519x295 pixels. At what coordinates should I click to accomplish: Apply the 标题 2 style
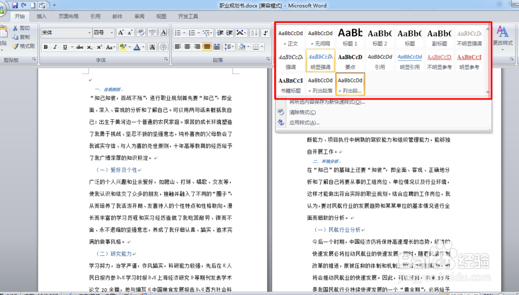(380, 37)
